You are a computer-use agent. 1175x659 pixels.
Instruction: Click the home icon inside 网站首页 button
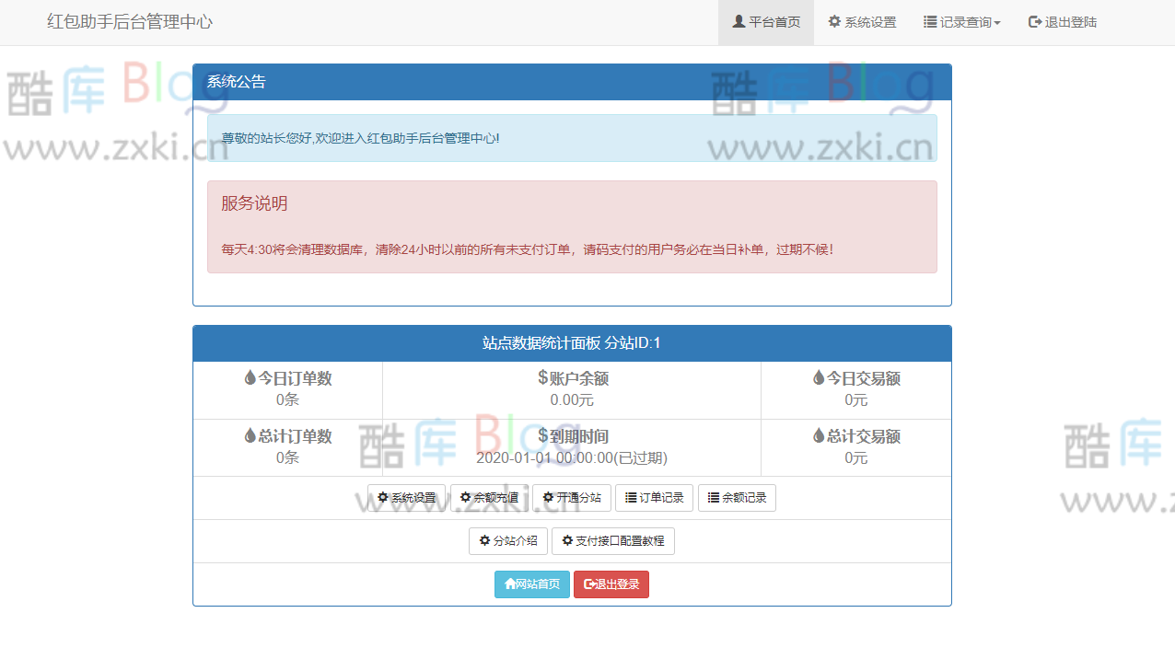pyautogui.click(x=508, y=584)
